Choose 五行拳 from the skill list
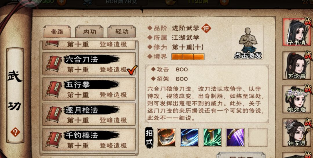Viewport: 313px width, 158px height. click(x=89, y=89)
